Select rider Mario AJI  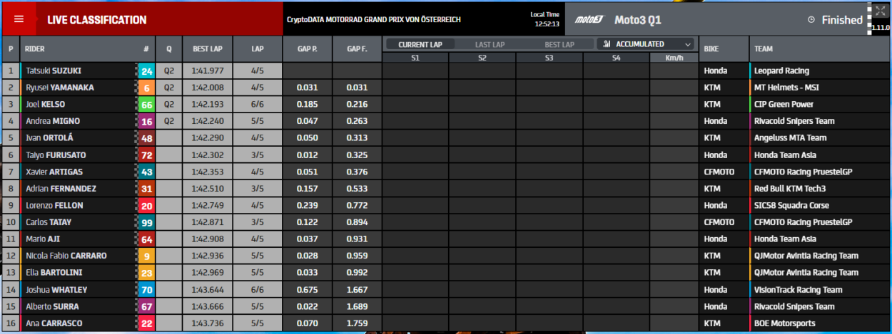coord(43,239)
